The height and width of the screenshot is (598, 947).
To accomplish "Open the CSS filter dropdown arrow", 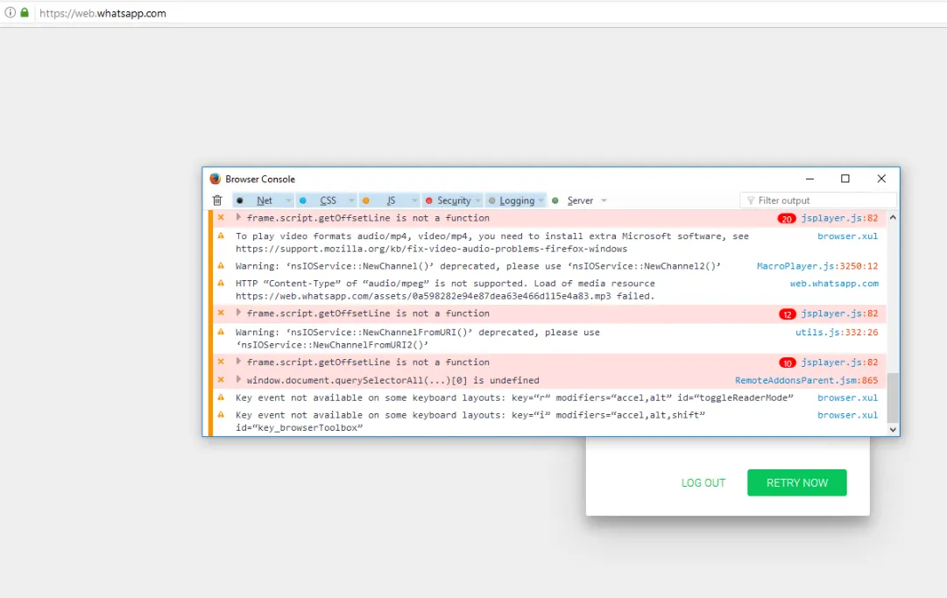I will pyautogui.click(x=351, y=201).
